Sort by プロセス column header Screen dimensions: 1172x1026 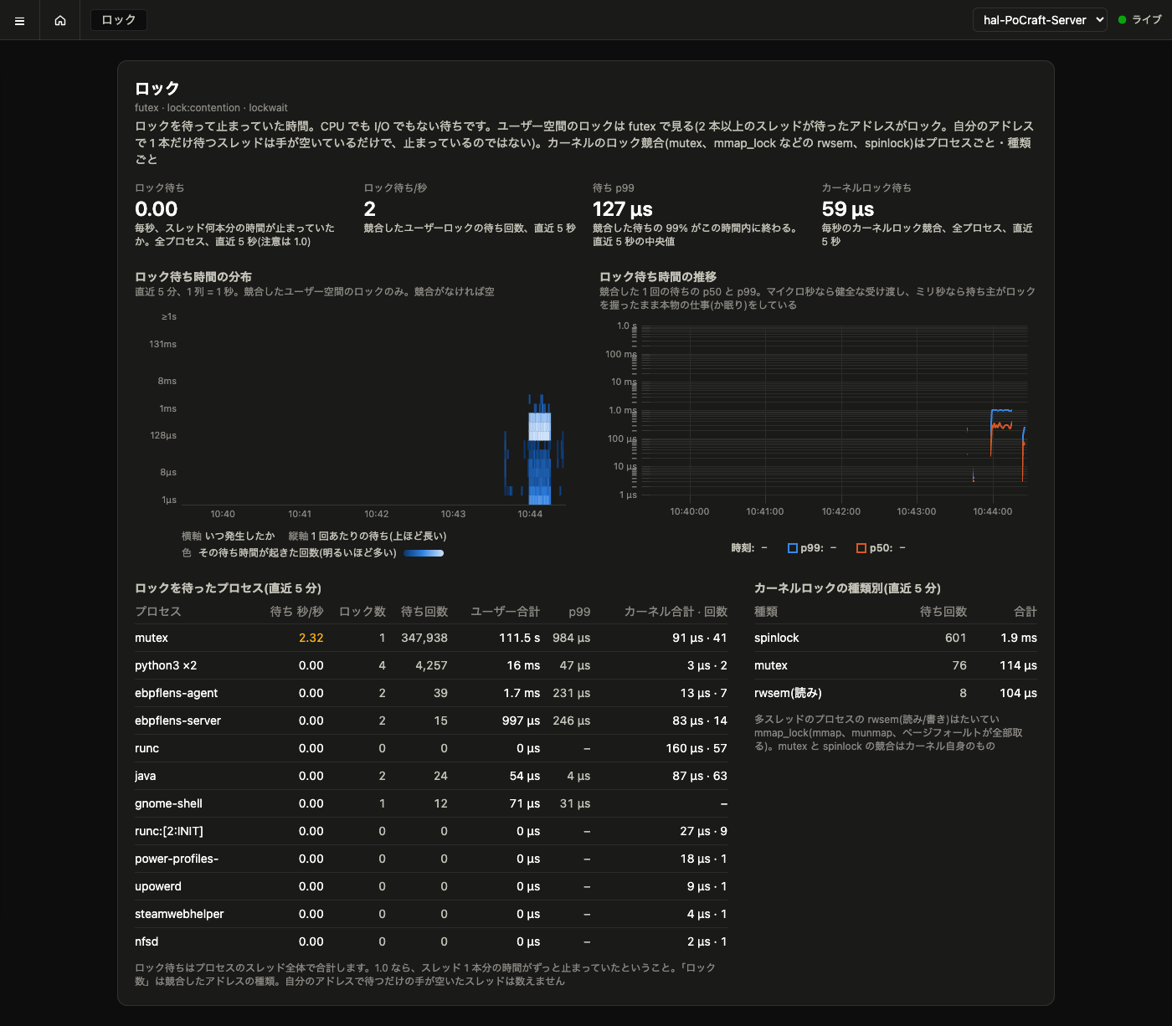(158, 612)
